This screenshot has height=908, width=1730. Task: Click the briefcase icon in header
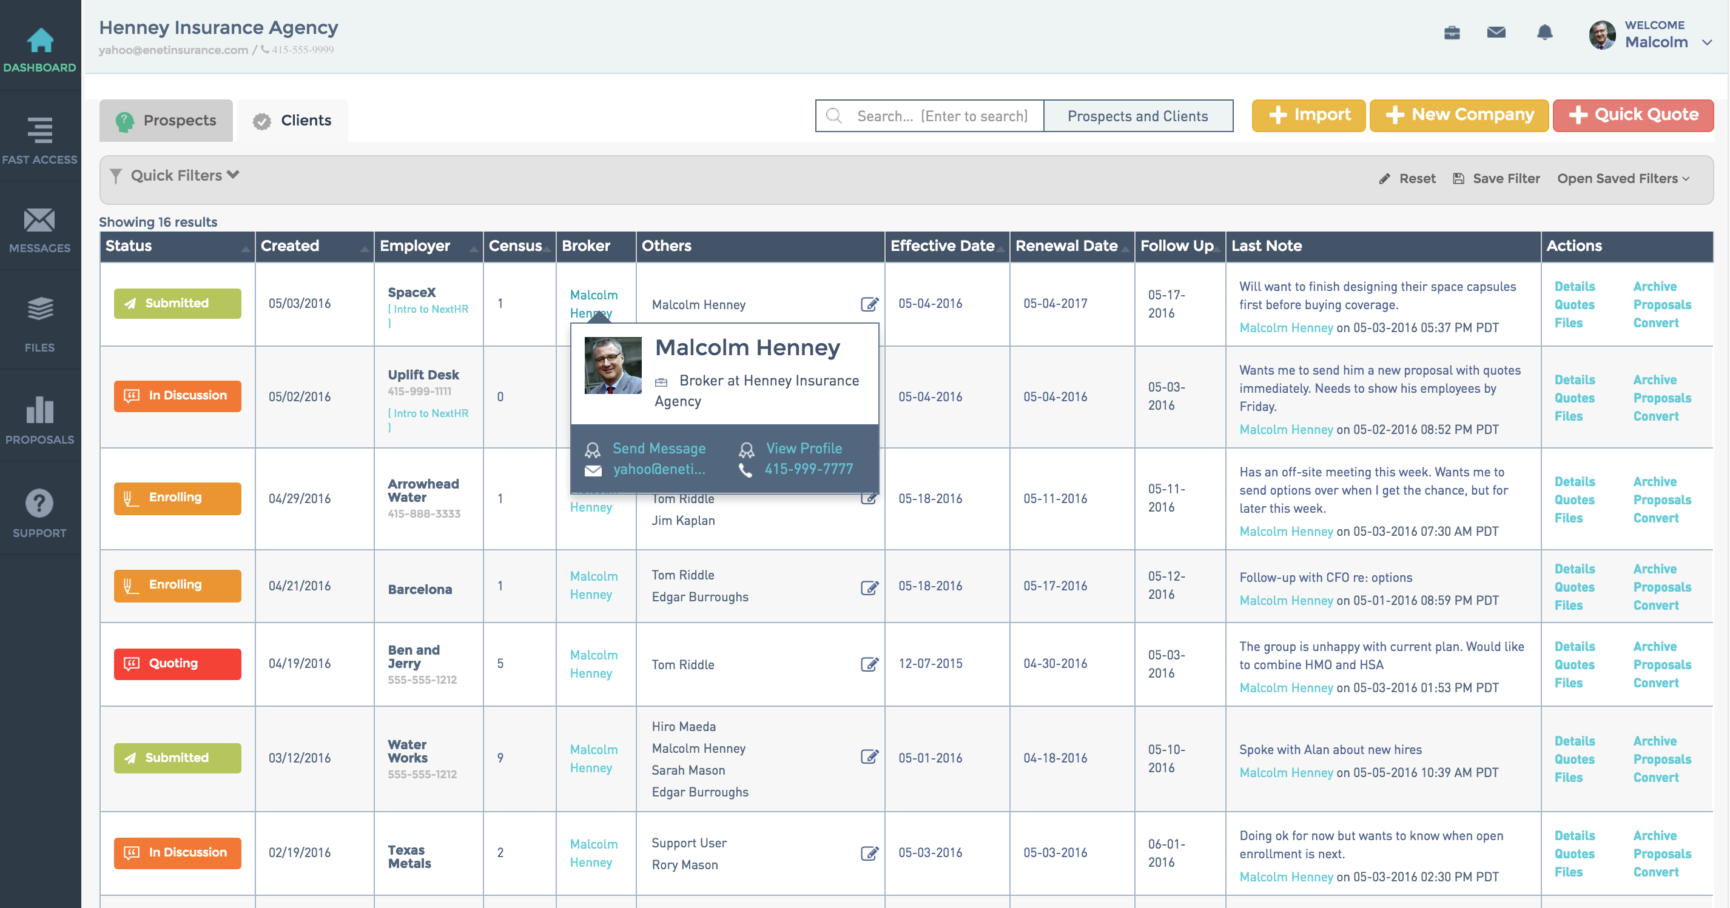[1452, 32]
